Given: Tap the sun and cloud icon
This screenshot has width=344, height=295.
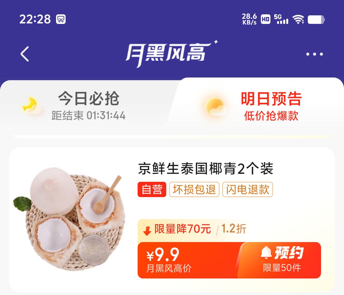Looking at the screenshot, I should coord(215,107).
